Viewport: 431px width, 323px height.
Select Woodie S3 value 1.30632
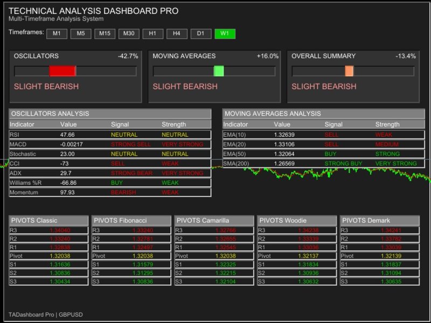308,282
